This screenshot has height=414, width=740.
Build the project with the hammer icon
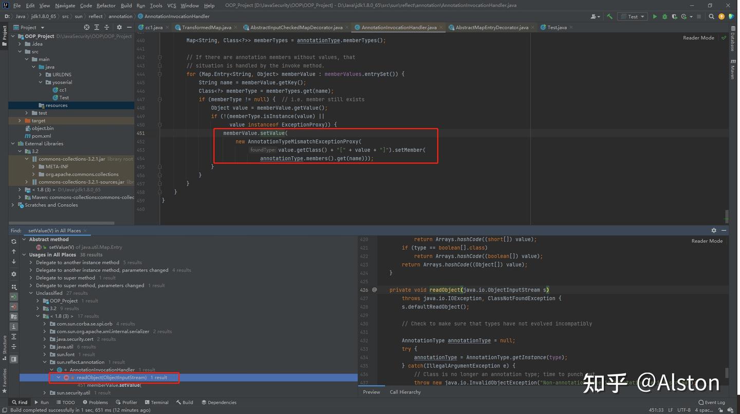click(x=609, y=16)
